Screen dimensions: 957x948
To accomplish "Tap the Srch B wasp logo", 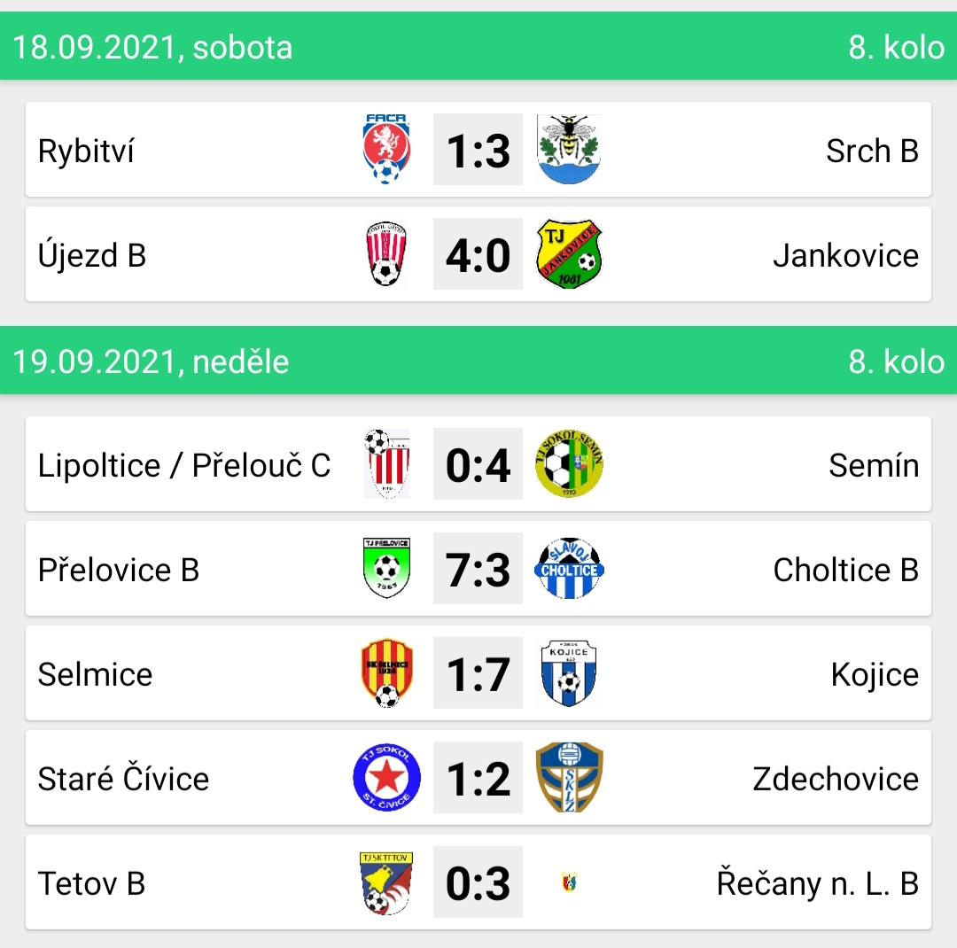I will pos(569,149).
